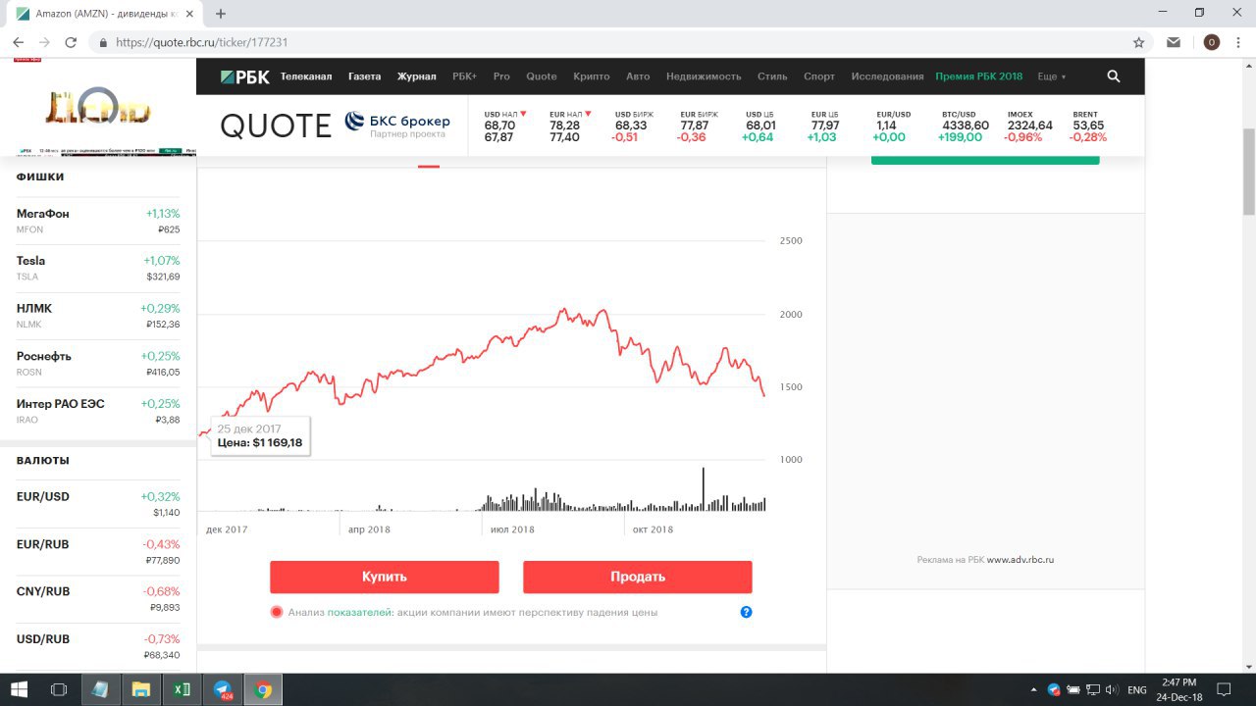Open the Недвижимость section
The width and height of the screenshot is (1256, 706).
click(704, 76)
